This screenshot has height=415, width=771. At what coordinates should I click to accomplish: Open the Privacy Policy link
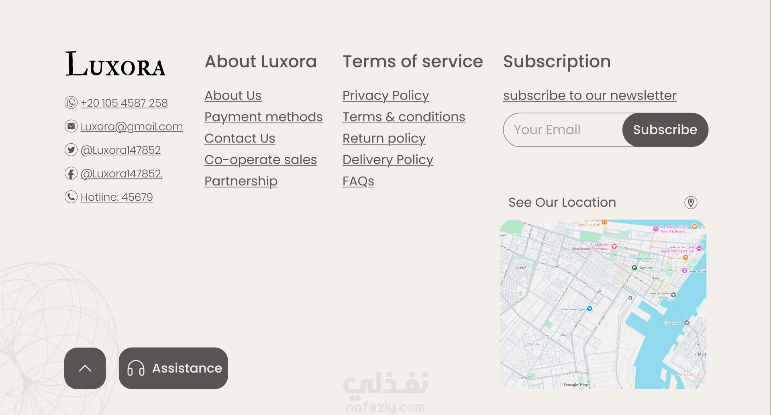[385, 96]
